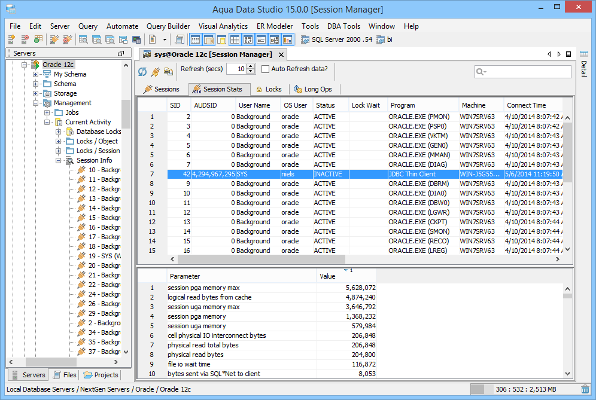Viewport: 596px width, 400px height.
Task: Select the 'session pga memory max' row
Action: tap(272, 288)
